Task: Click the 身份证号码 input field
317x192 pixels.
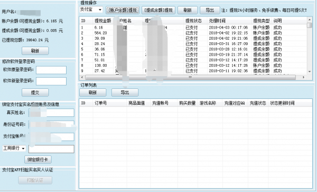Action: (x=51, y=125)
